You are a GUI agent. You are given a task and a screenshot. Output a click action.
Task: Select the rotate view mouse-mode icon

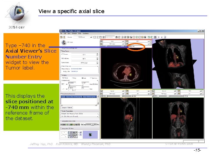tap(165, 37)
